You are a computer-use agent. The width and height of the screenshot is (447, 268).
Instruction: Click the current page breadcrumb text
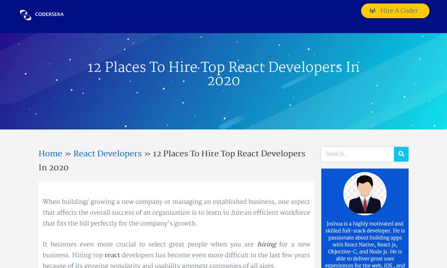pos(172,160)
